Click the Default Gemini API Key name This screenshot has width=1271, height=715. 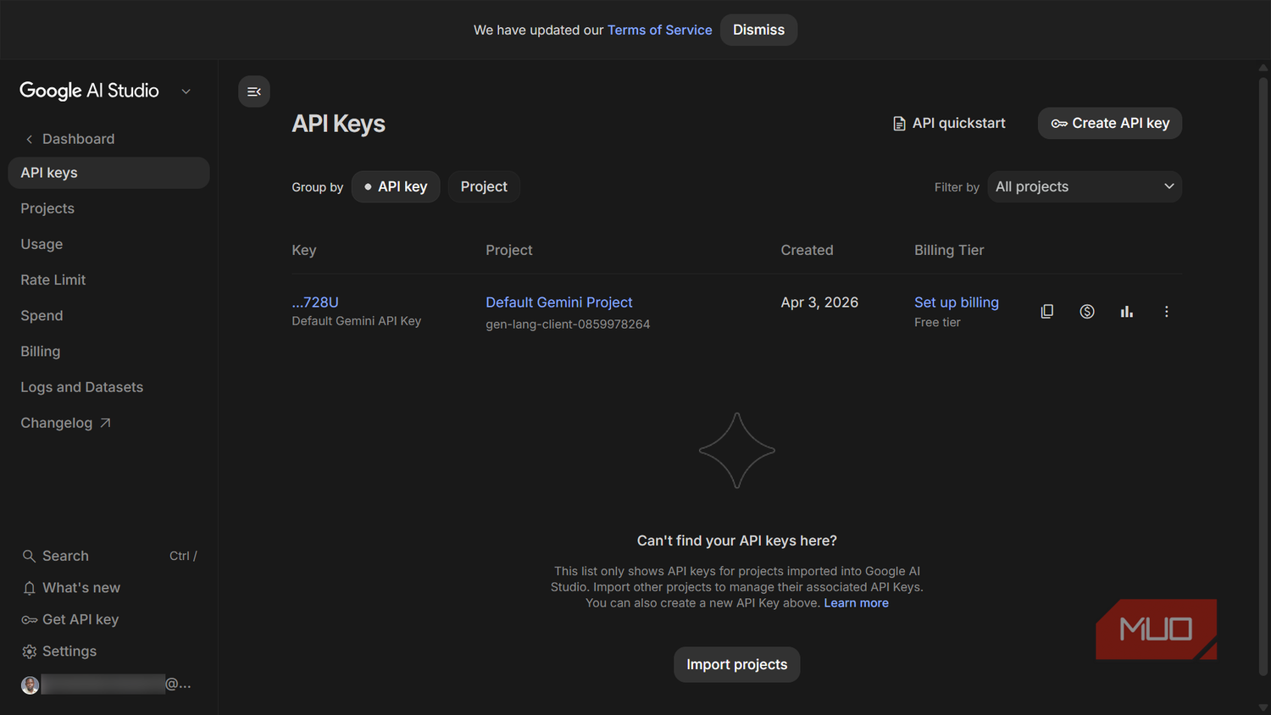pyautogui.click(x=356, y=321)
